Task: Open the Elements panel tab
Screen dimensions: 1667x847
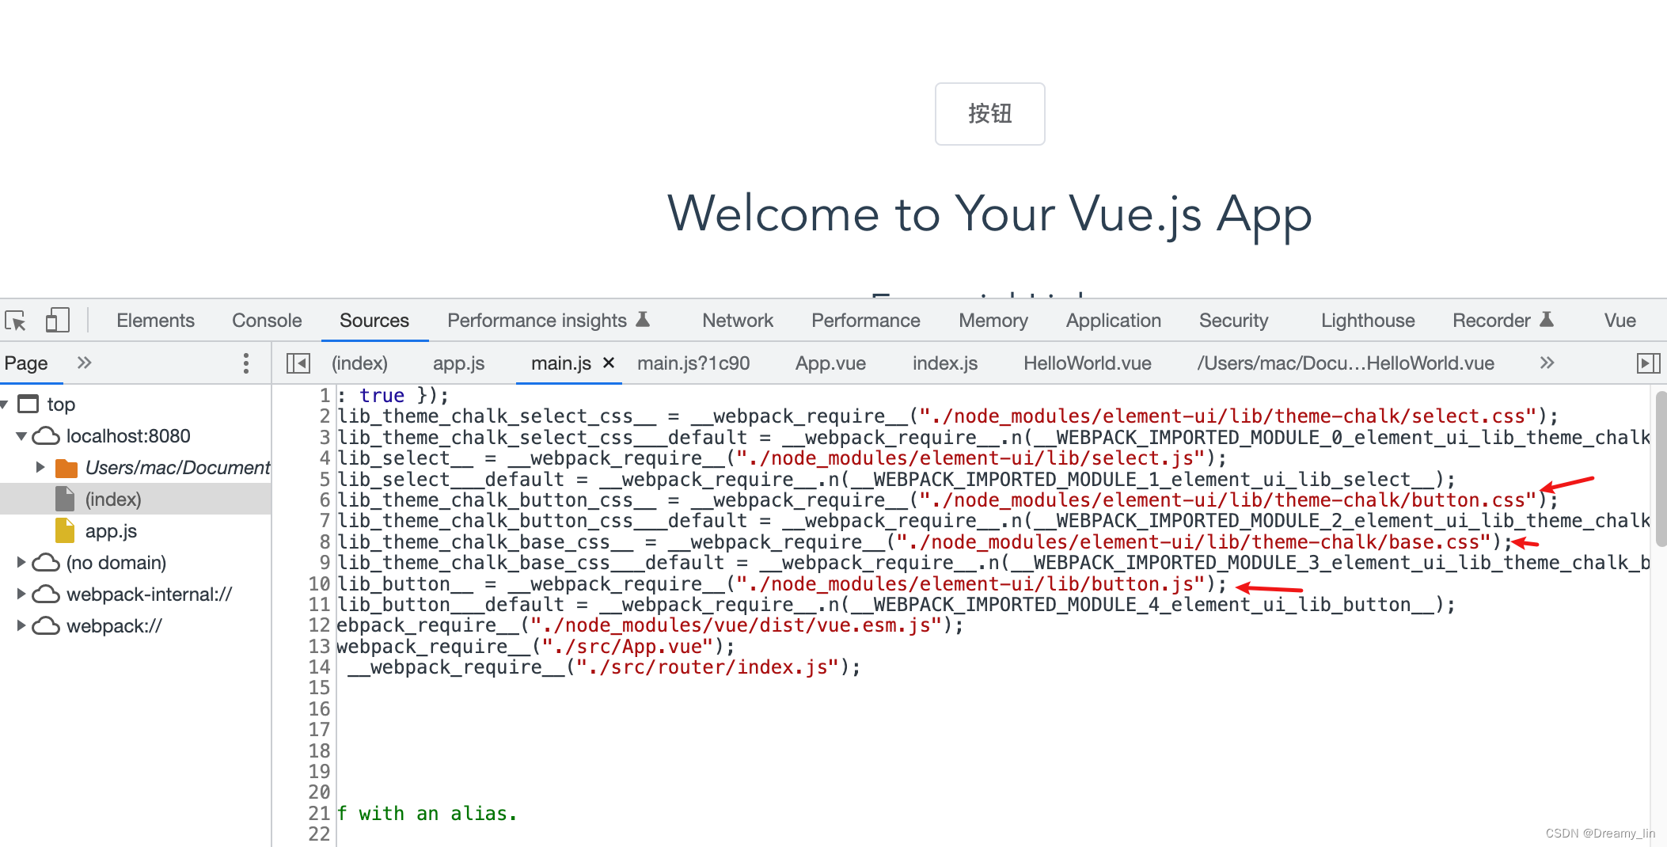Action: (155, 321)
